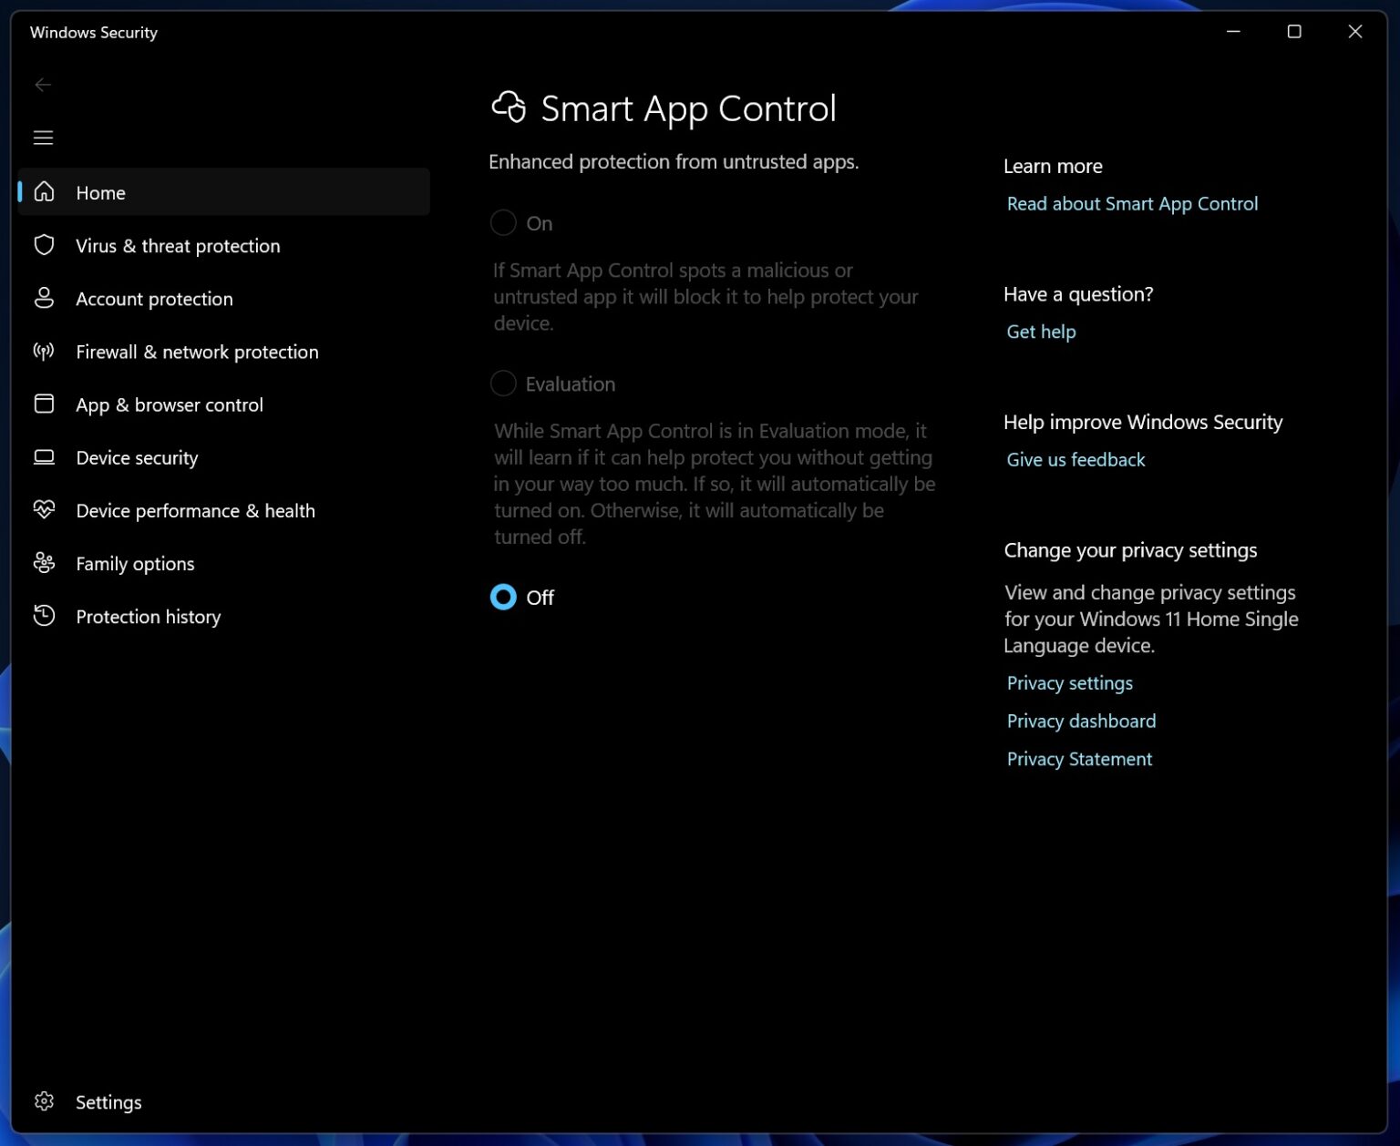Click the Home house icon
This screenshot has width=1400, height=1146.
pos(44,192)
